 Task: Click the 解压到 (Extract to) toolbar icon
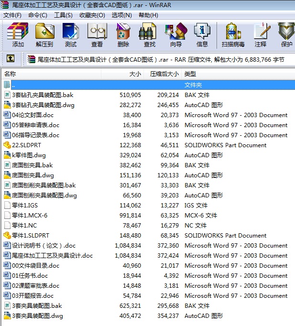point(44,31)
